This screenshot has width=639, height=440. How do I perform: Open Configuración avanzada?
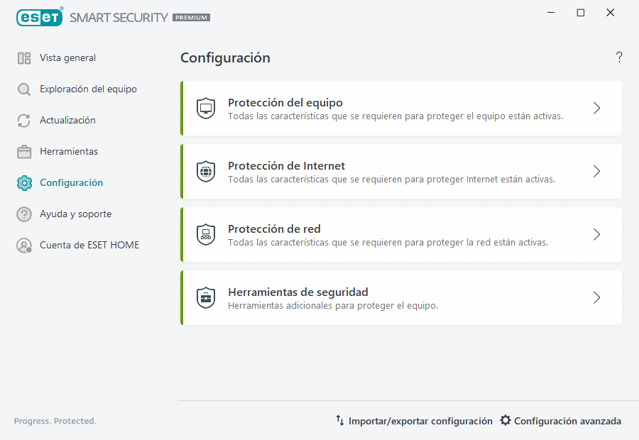567,421
